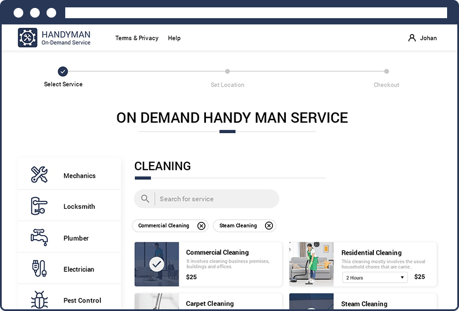Select the Electrician plug icon
This screenshot has height=311, width=459.
tap(39, 268)
